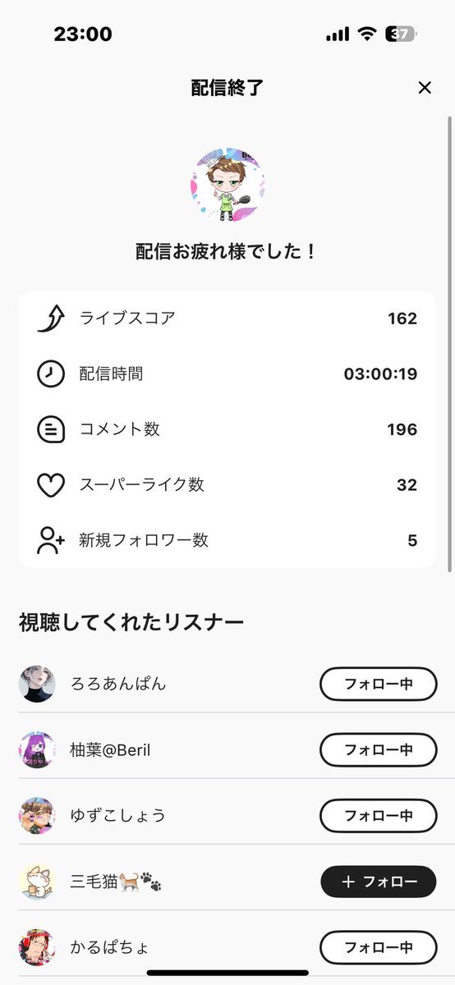
Task: Tap the streamer's chef avatar image
Action: pos(227,186)
